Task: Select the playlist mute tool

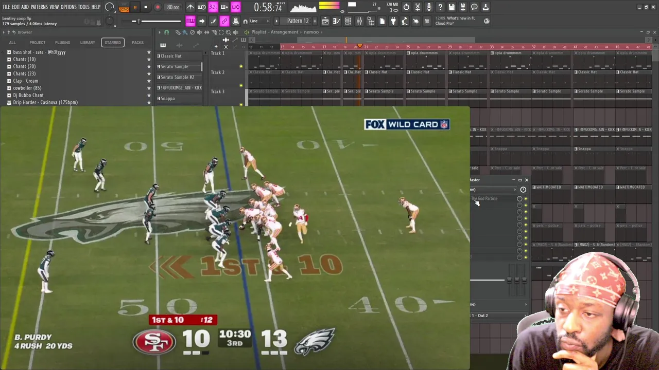Action: pyautogui.click(x=199, y=32)
